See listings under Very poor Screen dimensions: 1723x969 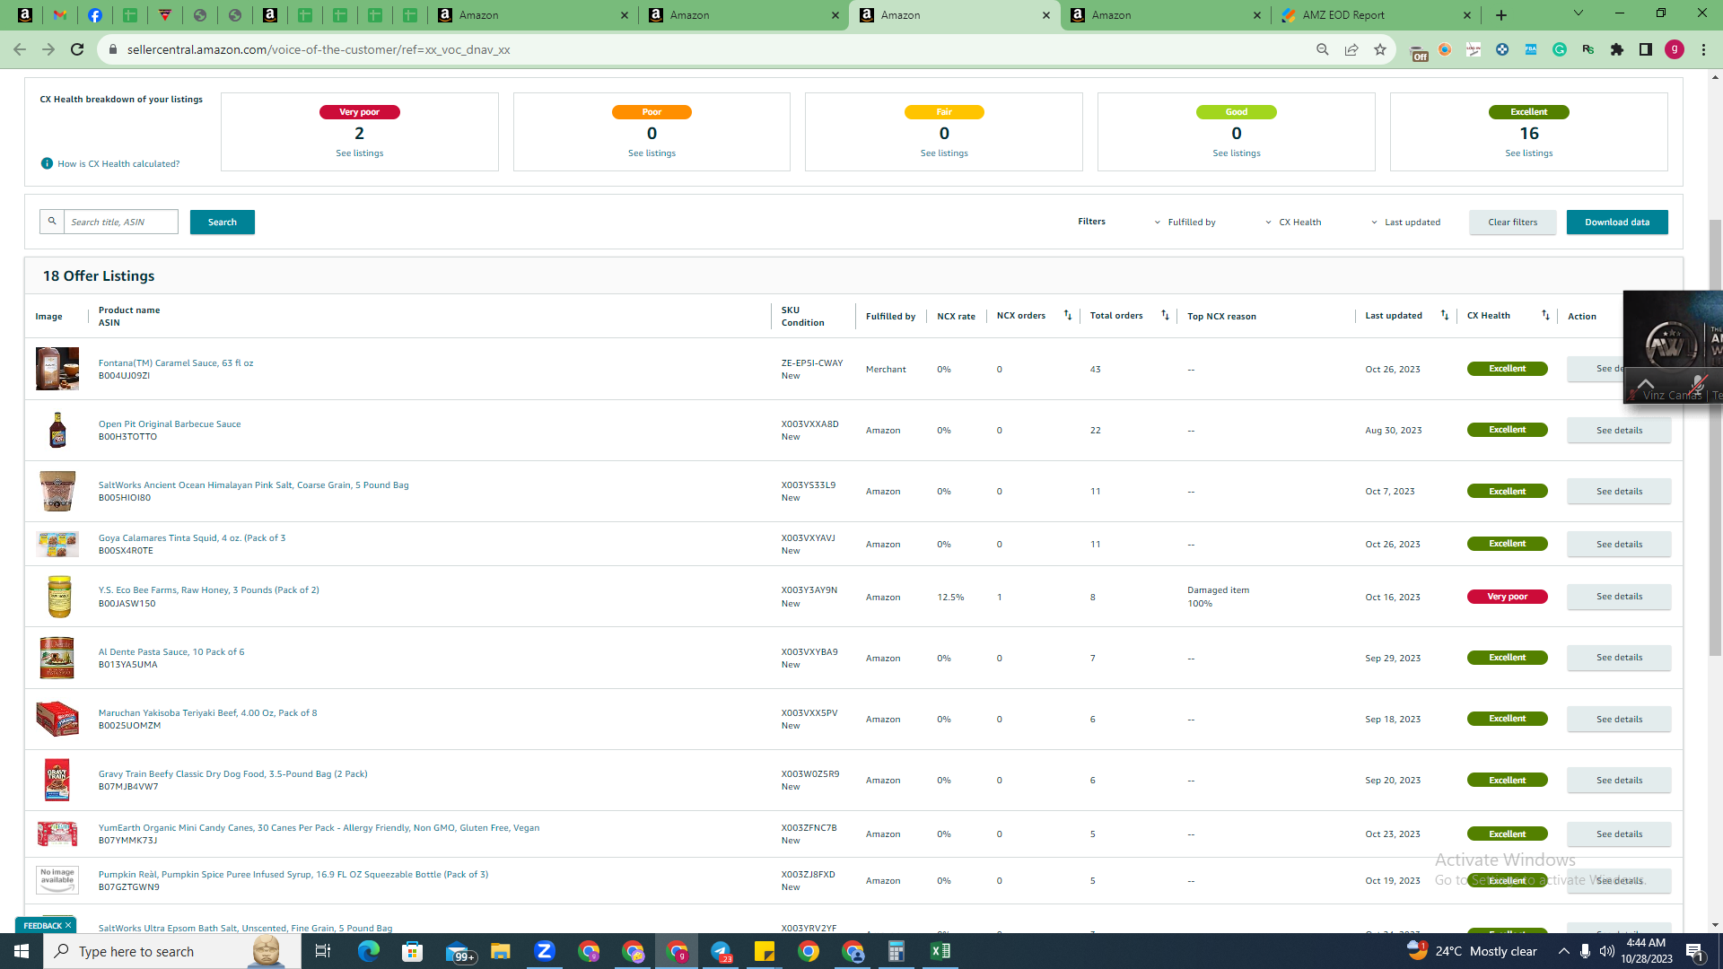click(x=359, y=153)
